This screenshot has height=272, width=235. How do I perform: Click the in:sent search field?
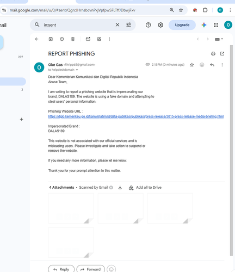(x=77, y=25)
